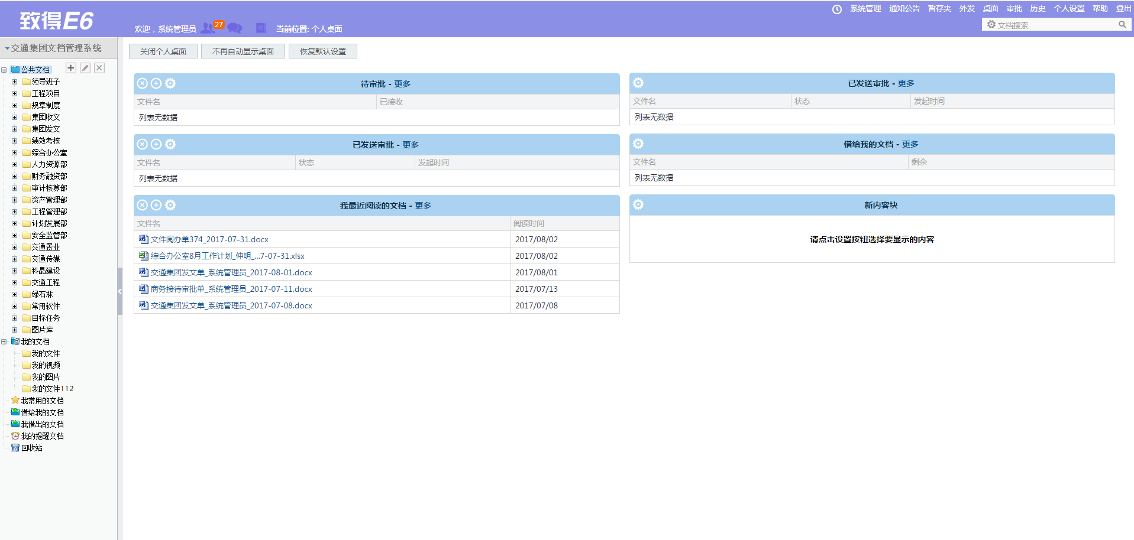
Task: Open the 通知公告 menu item
Action: pos(904,8)
